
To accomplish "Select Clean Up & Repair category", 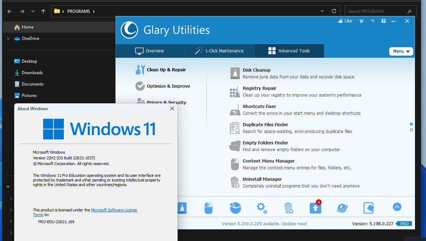I will 161,70.
